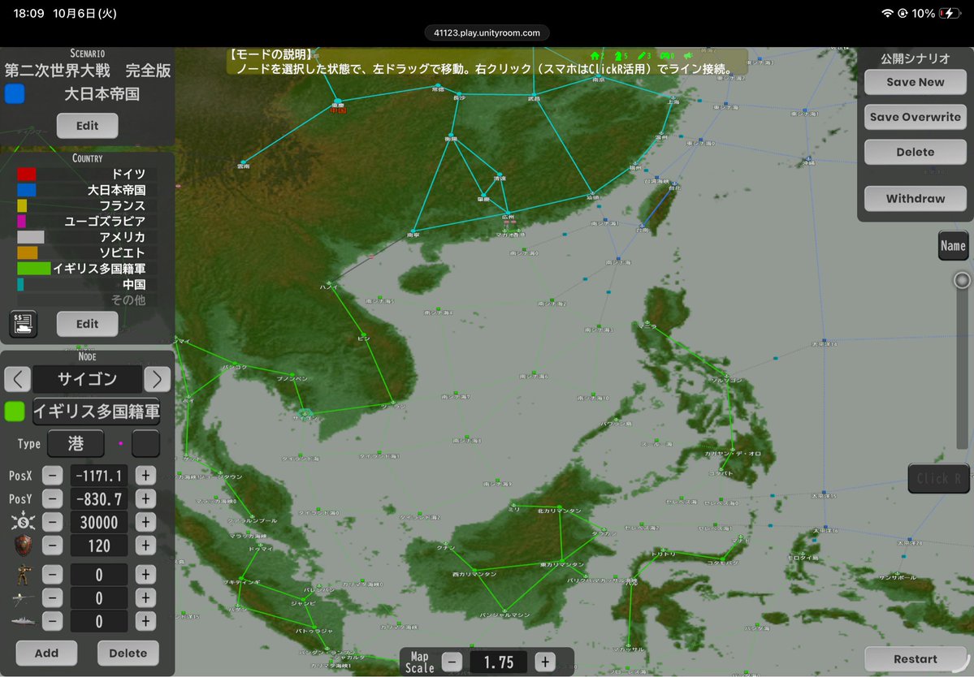The height and width of the screenshot is (677, 974).
Task: Click the green house icon in top bar
Action: click(595, 56)
